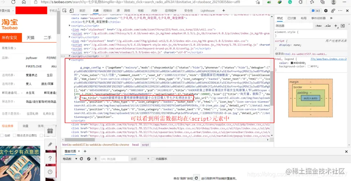
Task: Open the DevTools more options menu
Action: point(340,11)
